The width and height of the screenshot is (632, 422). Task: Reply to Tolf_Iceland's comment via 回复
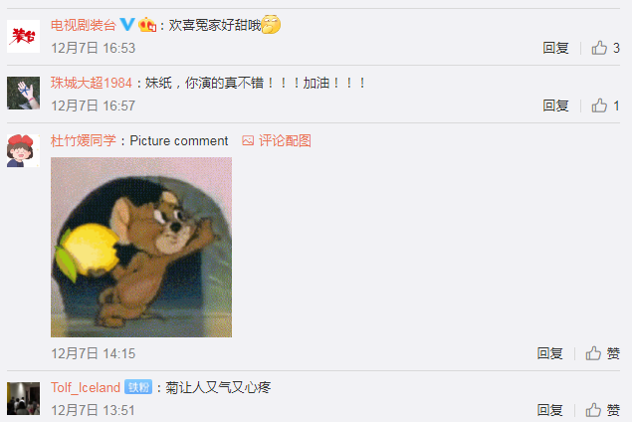pyautogui.click(x=549, y=410)
